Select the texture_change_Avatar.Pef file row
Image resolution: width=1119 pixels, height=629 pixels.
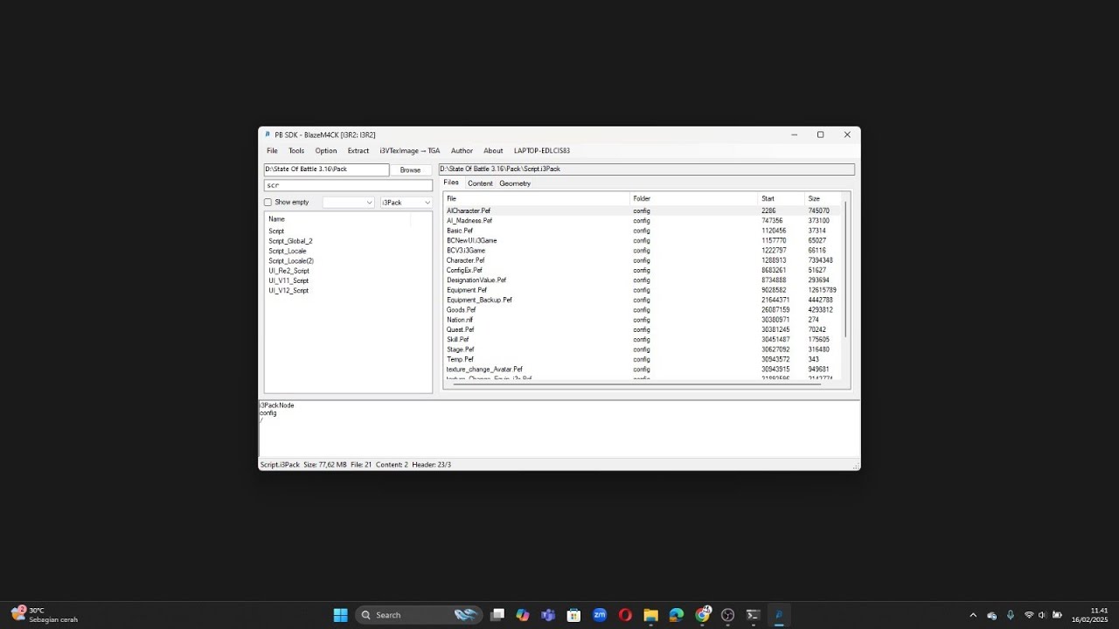[x=643, y=370]
